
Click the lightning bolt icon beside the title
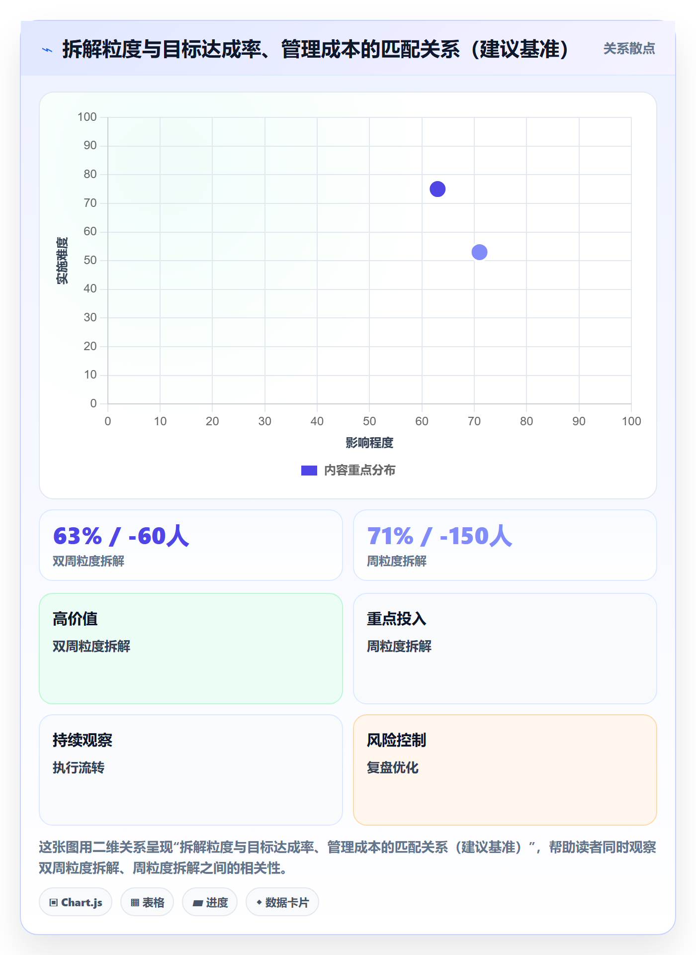point(47,50)
